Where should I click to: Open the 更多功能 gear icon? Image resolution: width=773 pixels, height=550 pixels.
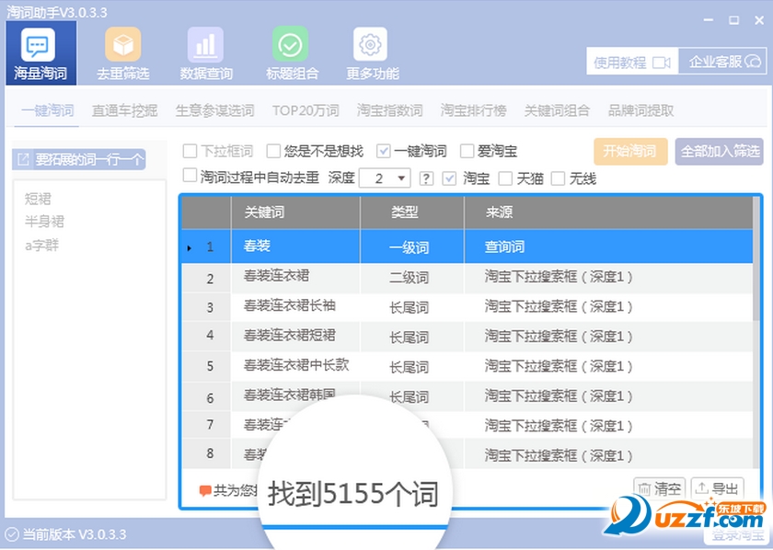point(370,45)
